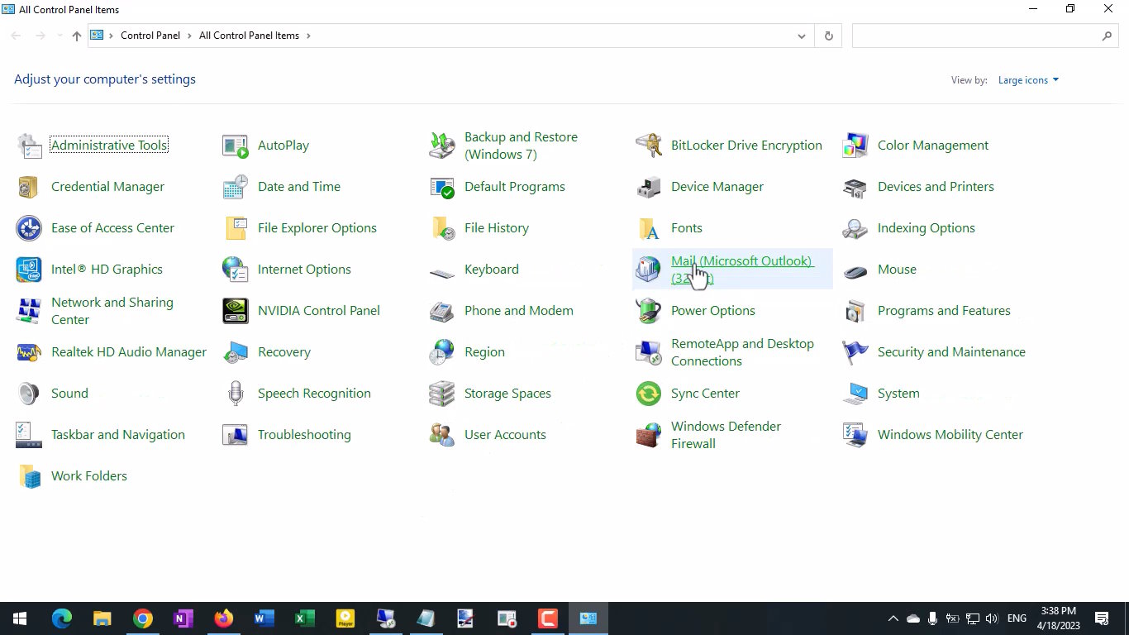Image resolution: width=1129 pixels, height=635 pixels.
Task: Click the Search Control Panel box
Action: pyautogui.click(x=985, y=36)
